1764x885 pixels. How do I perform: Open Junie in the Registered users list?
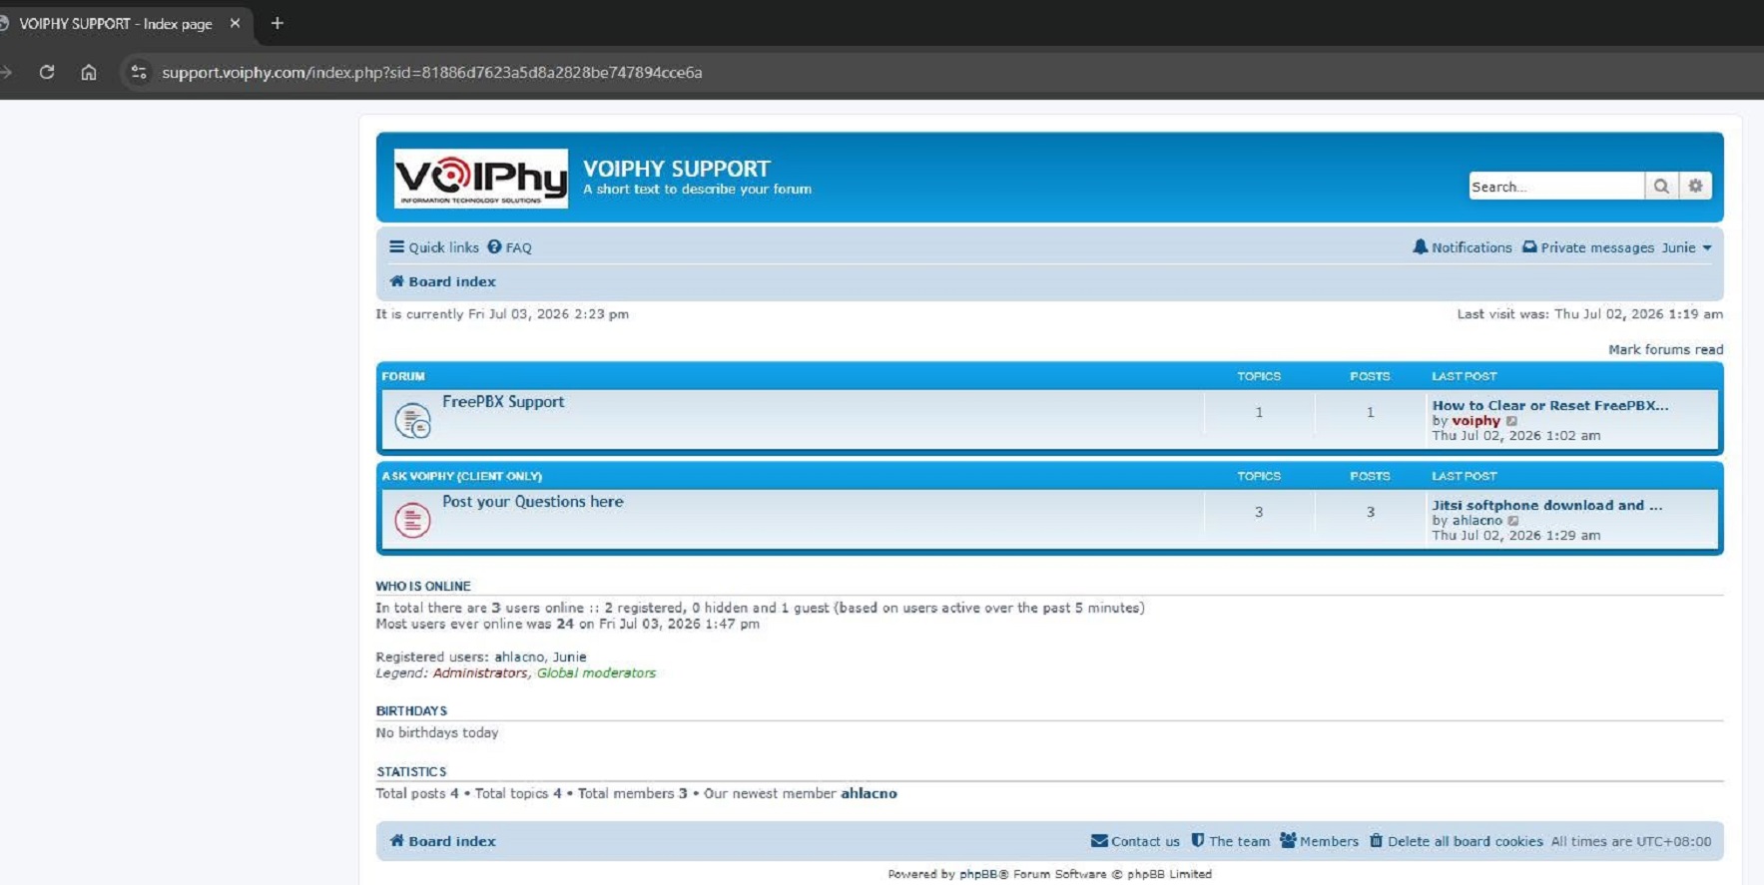(570, 657)
